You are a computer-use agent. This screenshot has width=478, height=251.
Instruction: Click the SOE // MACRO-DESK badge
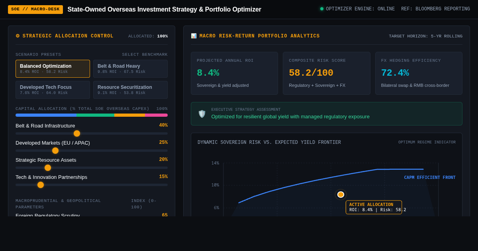click(x=35, y=9)
